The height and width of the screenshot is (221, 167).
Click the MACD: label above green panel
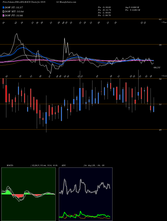pyautogui.click(x=10, y=165)
